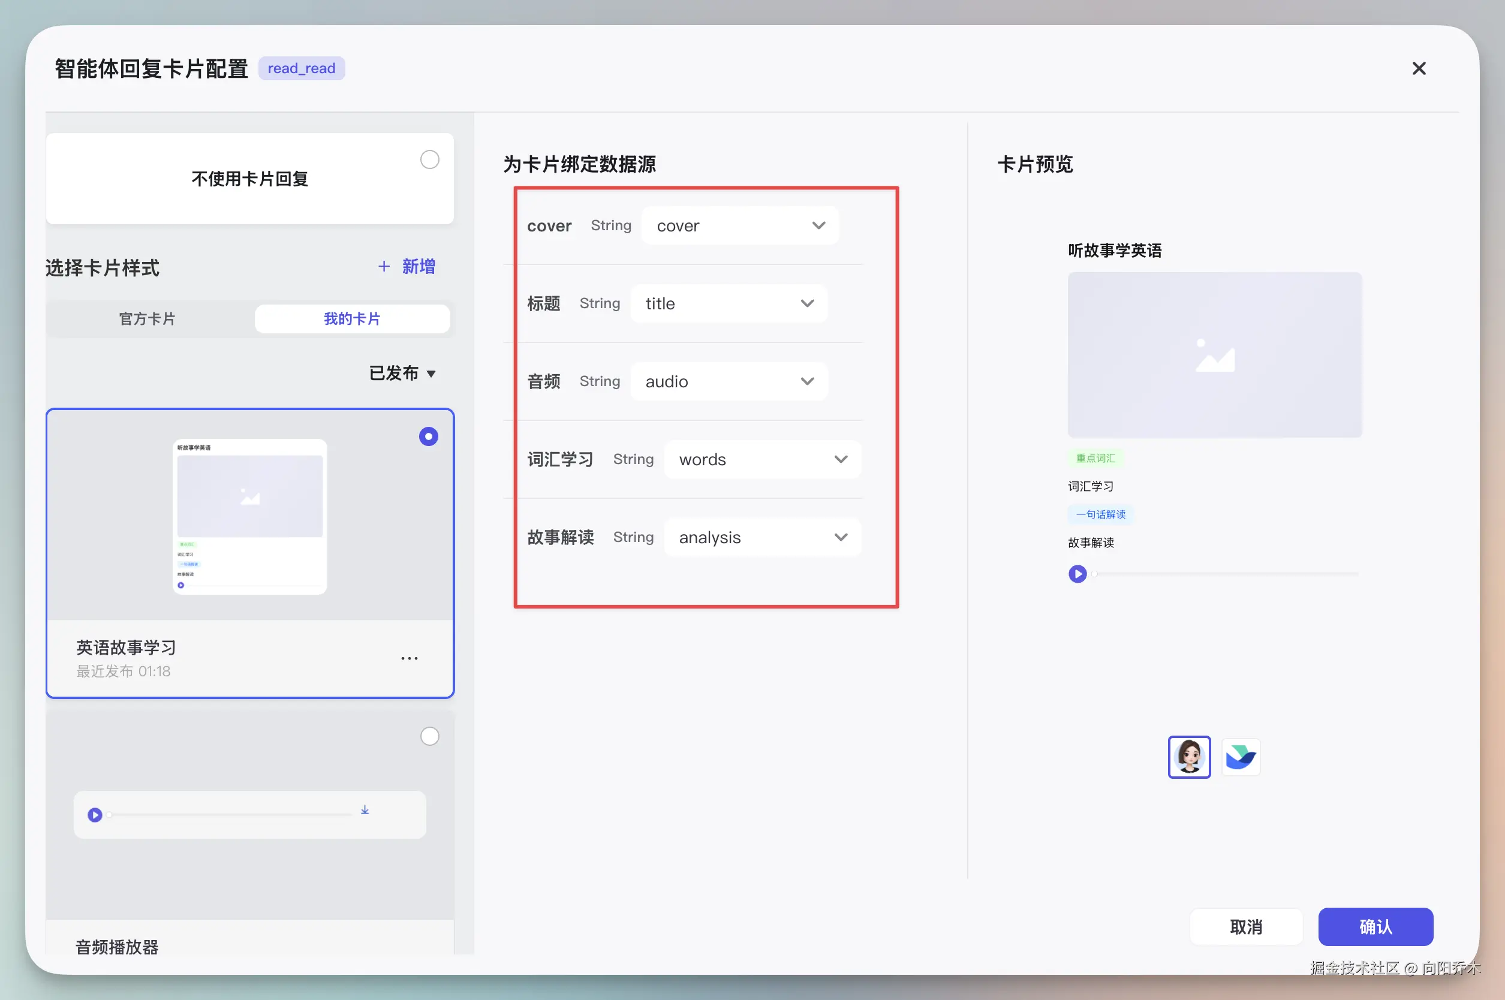Click the audio progress slider in preview

[1226, 574]
